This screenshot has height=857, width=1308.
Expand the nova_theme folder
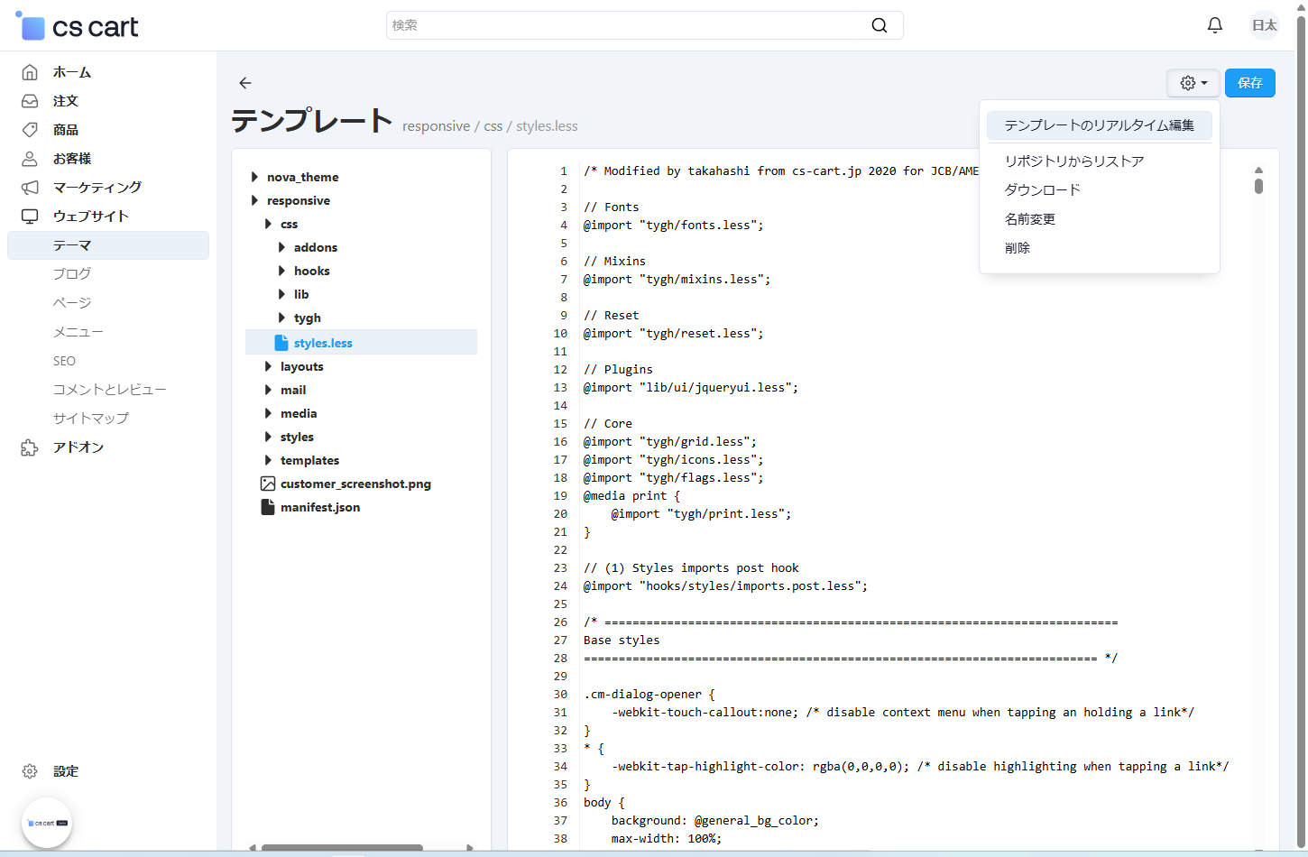click(x=254, y=177)
